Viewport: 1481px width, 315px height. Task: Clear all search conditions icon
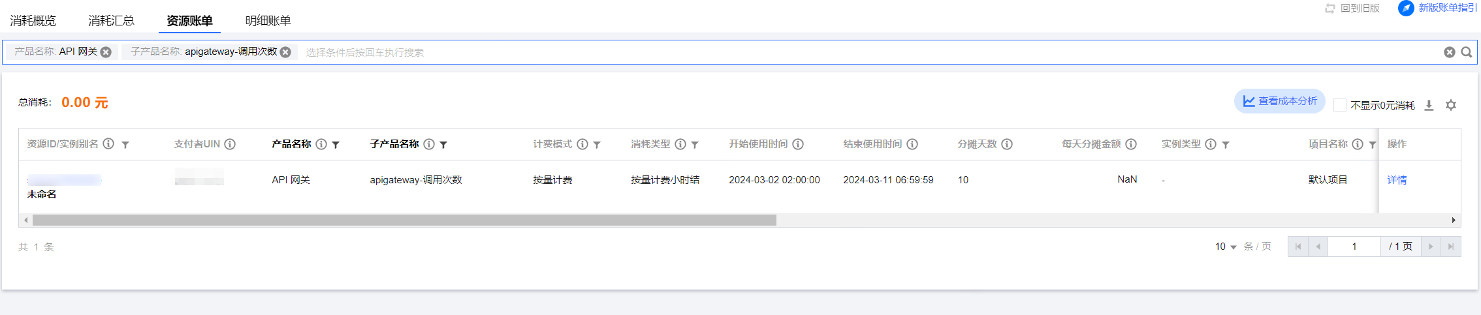pos(1449,52)
